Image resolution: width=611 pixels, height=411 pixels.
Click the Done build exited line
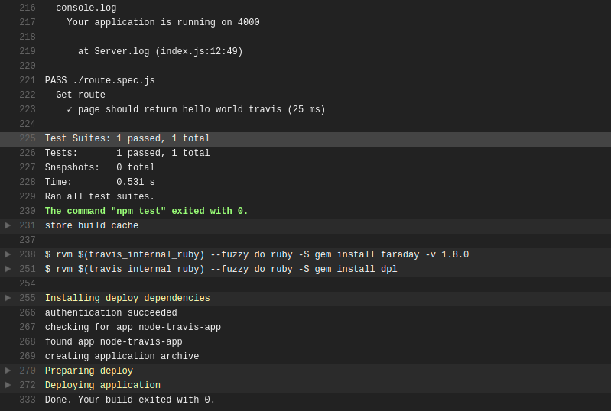click(x=130, y=400)
